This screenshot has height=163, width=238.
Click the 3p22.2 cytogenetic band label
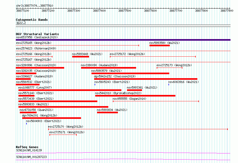[21, 23]
